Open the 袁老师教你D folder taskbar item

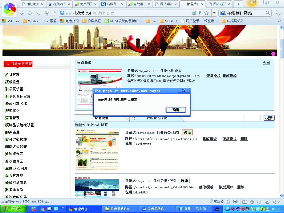(120, 209)
